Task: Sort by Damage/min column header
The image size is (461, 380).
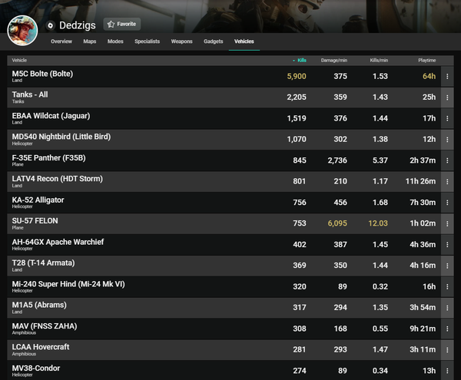Action: [x=334, y=59]
